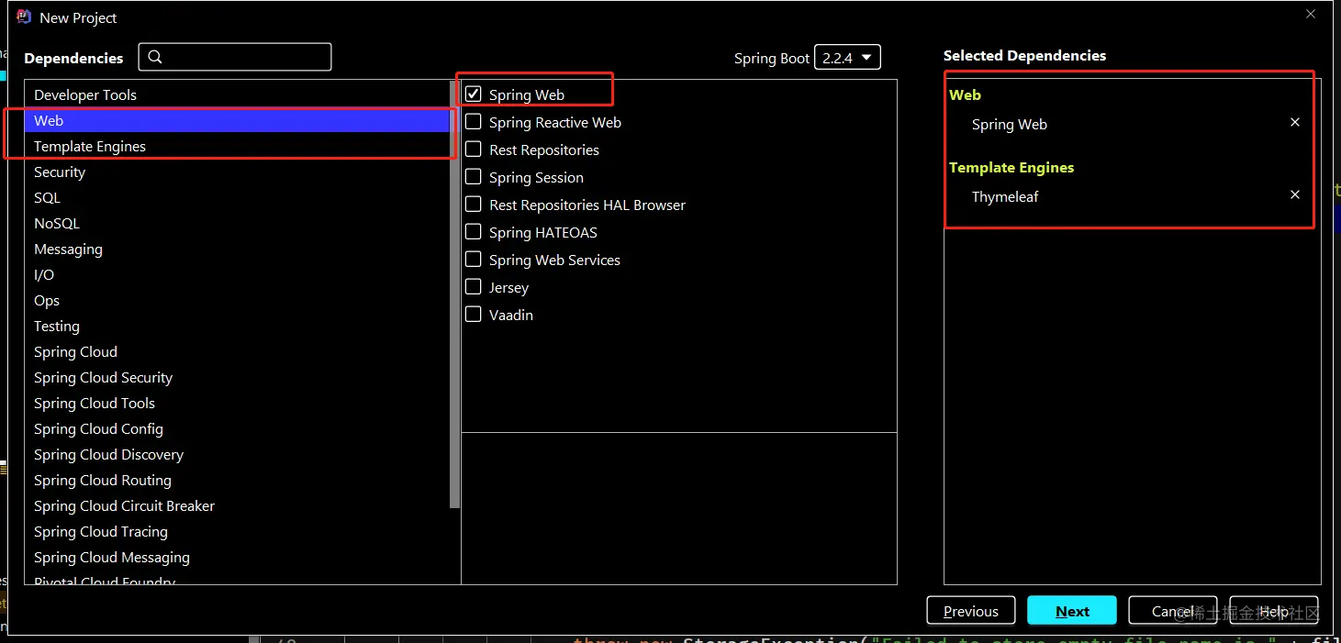The width and height of the screenshot is (1341, 643).
Task: Remove Thymeleaf from selected dependencies
Action: click(1295, 194)
